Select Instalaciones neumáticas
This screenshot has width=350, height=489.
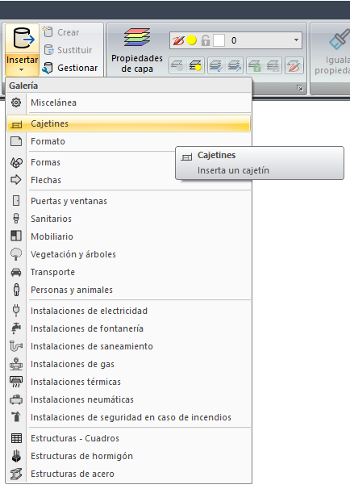coord(128,399)
